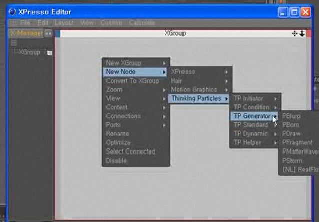
Task: Expand the Ports submenu
Action: click(x=136, y=125)
